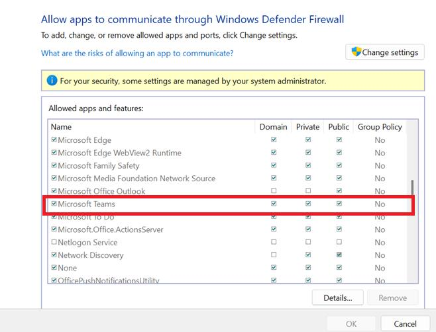Click the Public column header

[x=339, y=127]
